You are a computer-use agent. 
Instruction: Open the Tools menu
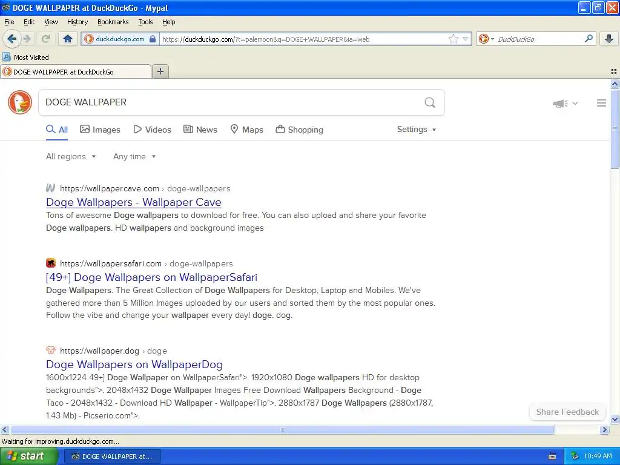pos(145,22)
